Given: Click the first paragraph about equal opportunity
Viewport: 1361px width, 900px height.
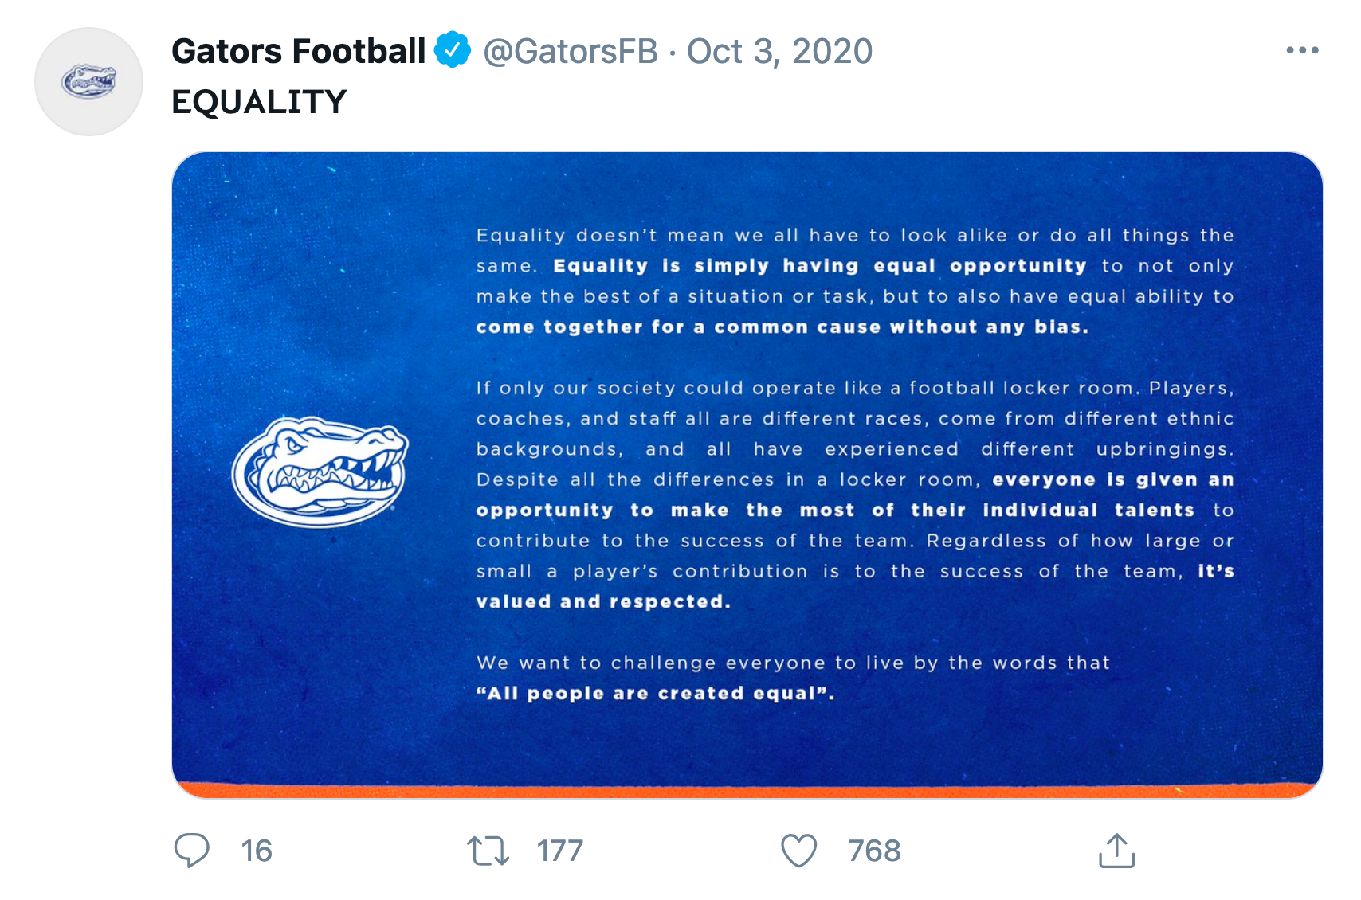Looking at the screenshot, I should click(855, 281).
